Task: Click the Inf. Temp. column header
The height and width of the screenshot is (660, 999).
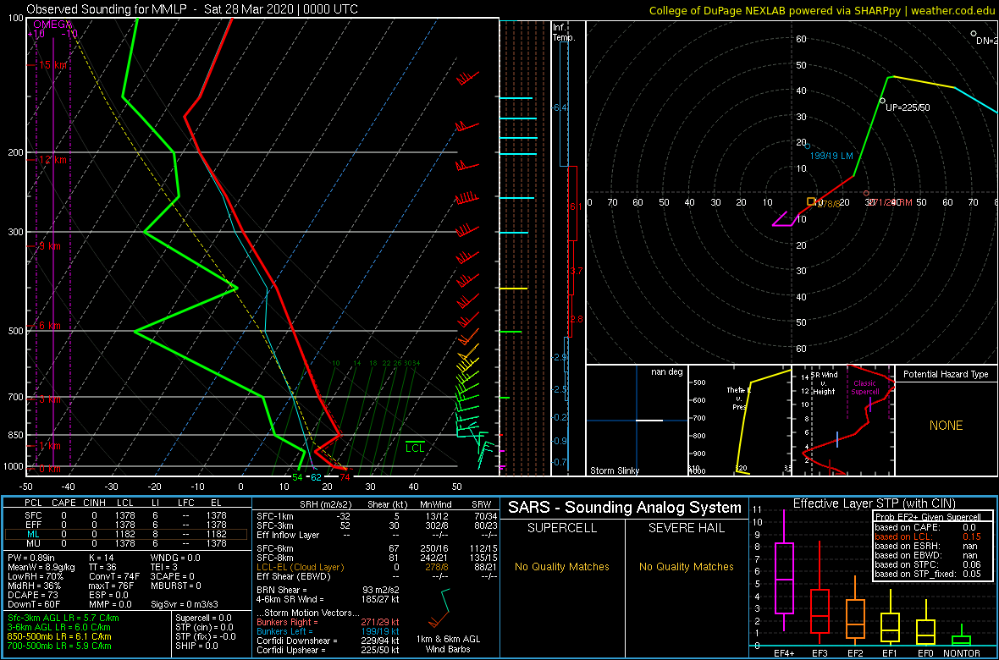Action: [563, 33]
